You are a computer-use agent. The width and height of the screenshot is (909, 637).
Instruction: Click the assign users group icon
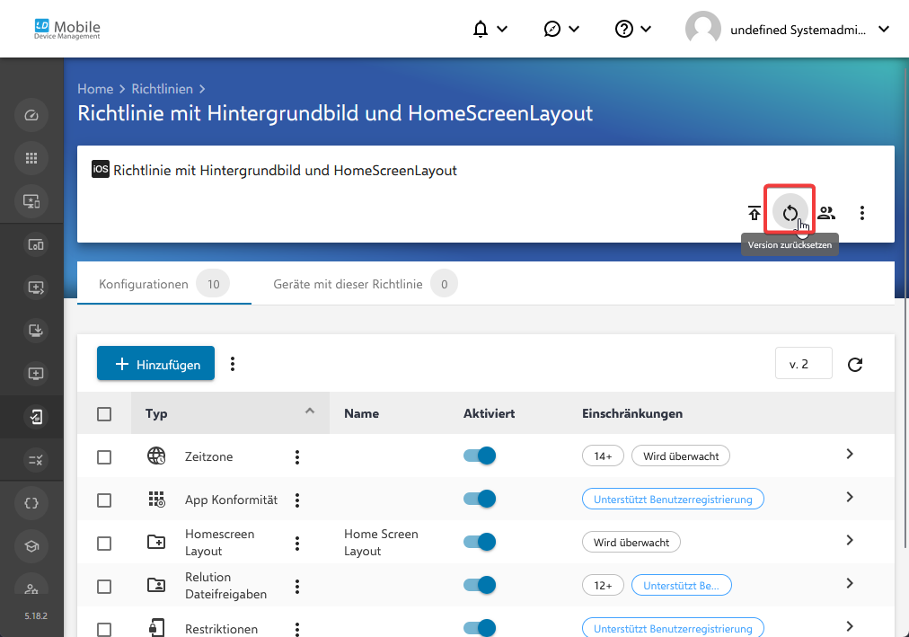(826, 213)
